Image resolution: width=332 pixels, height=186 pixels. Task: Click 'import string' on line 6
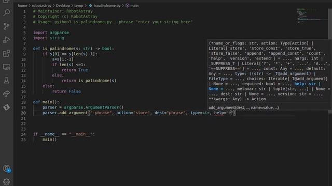pos(48,38)
